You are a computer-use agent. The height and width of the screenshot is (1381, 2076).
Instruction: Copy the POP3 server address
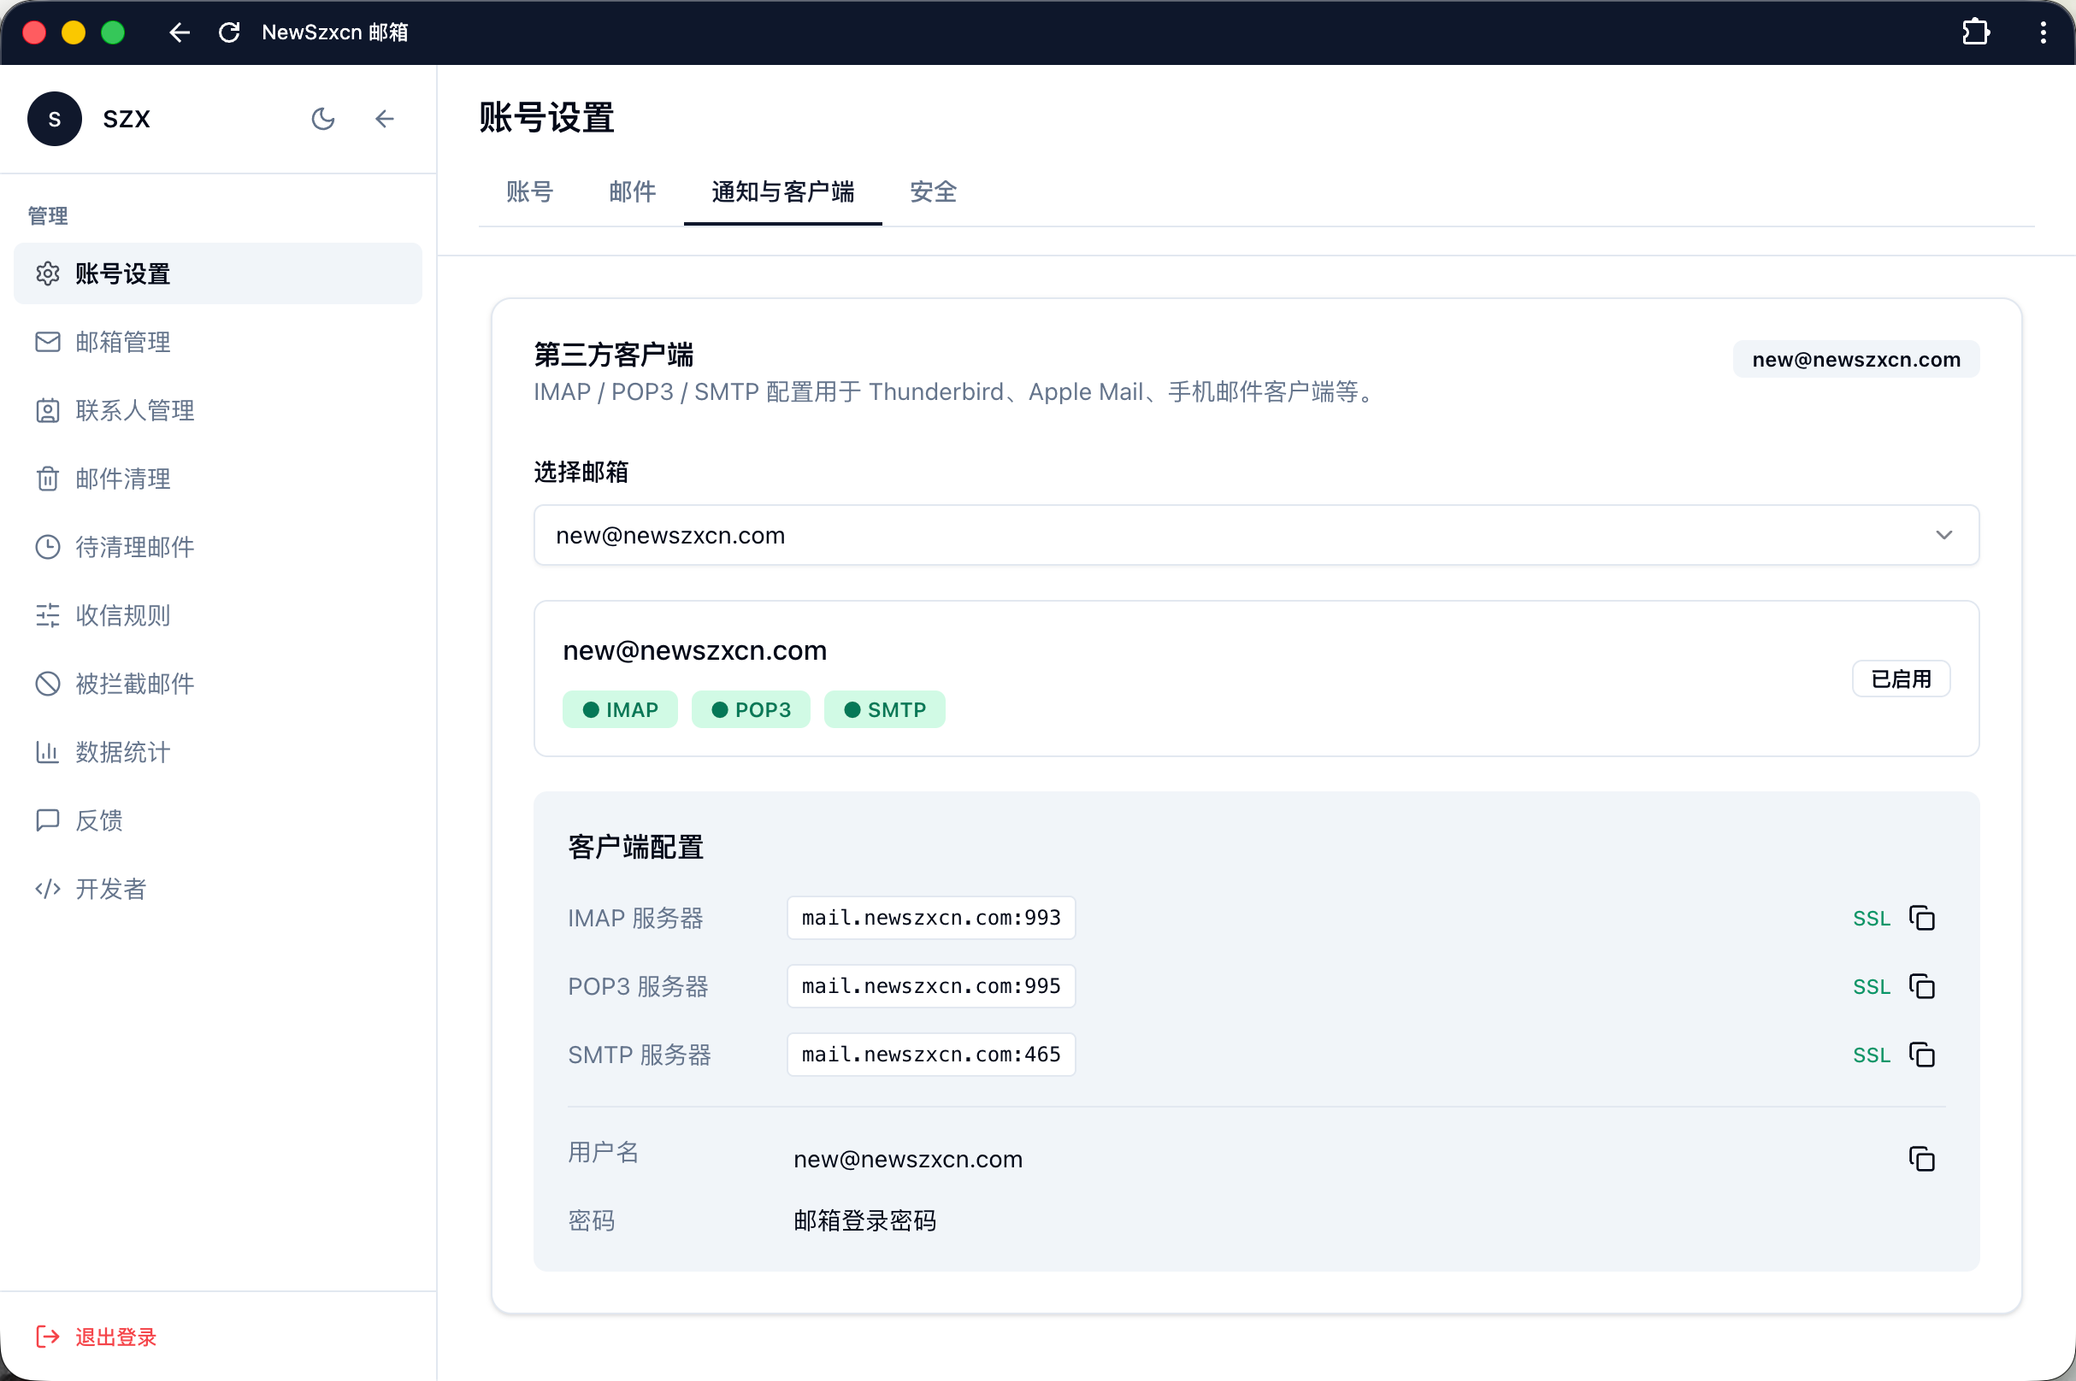pyautogui.click(x=1921, y=985)
